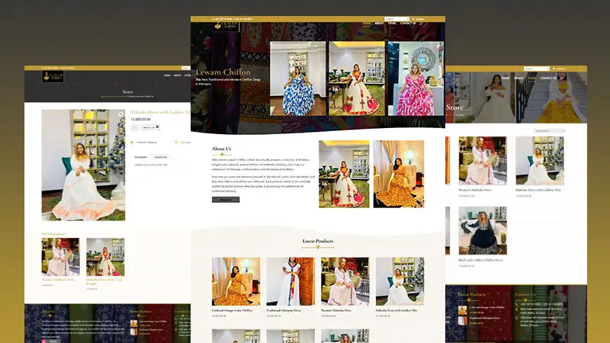Select HOME in the store page menu
The height and width of the screenshot is (343, 610).
click(506, 79)
